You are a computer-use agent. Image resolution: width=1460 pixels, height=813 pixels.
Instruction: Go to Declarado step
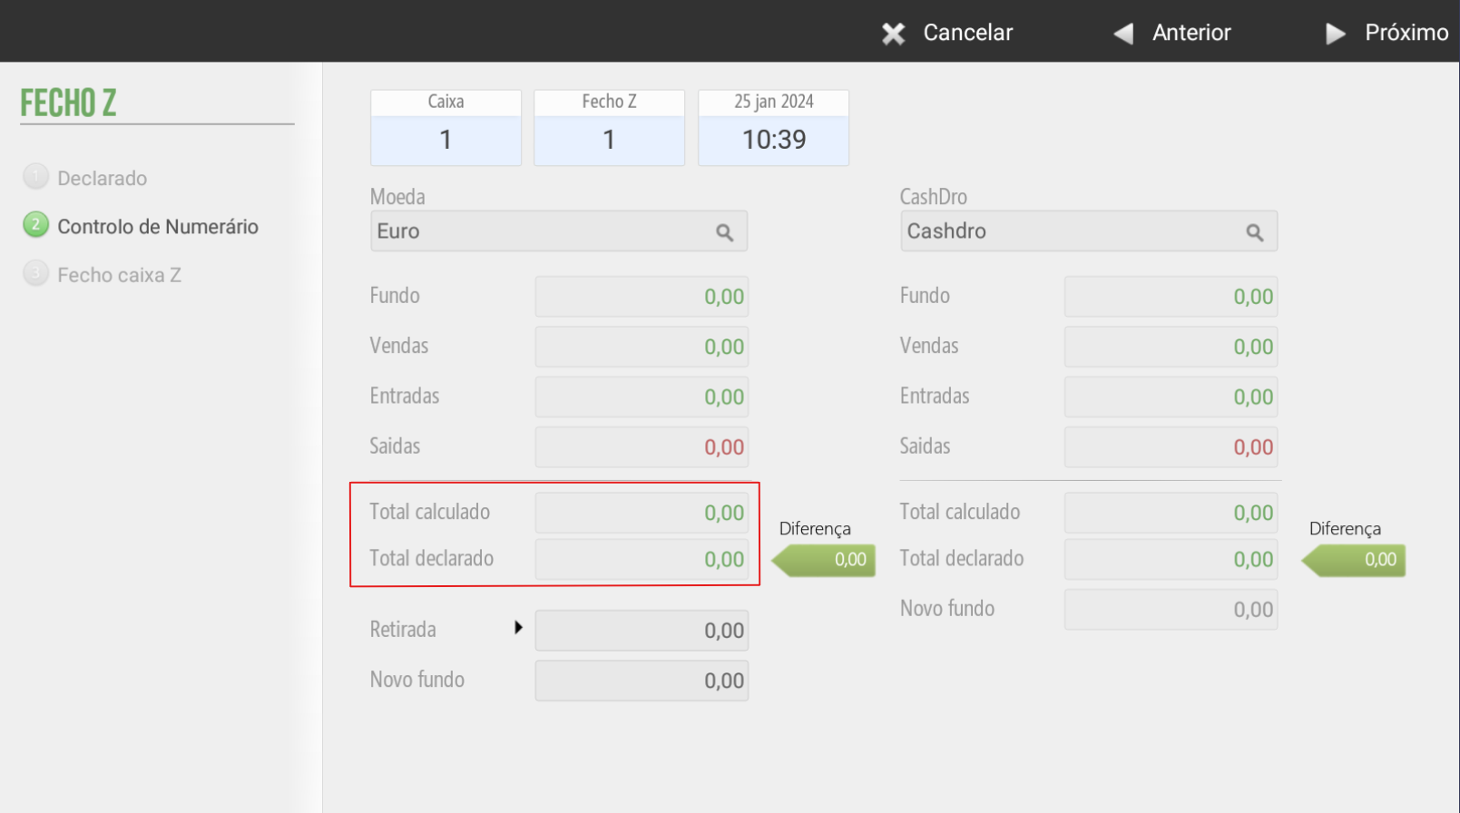(102, 178)
